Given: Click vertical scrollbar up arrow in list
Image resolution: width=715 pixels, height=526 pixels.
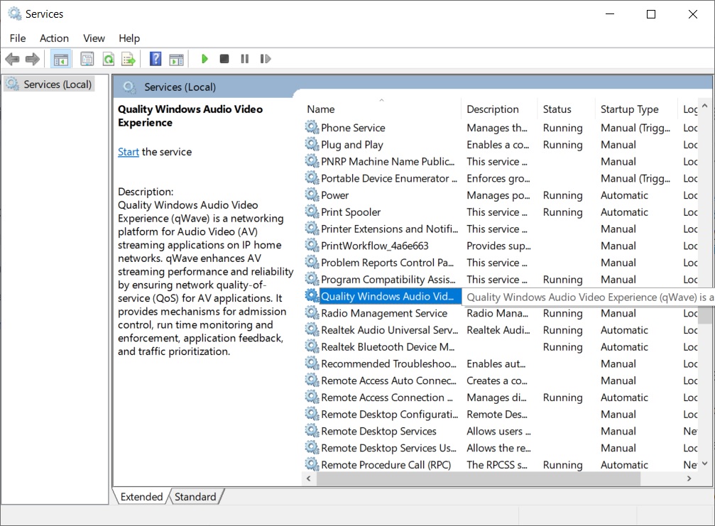Looking at the screenshot, I should tap(704, 106).
